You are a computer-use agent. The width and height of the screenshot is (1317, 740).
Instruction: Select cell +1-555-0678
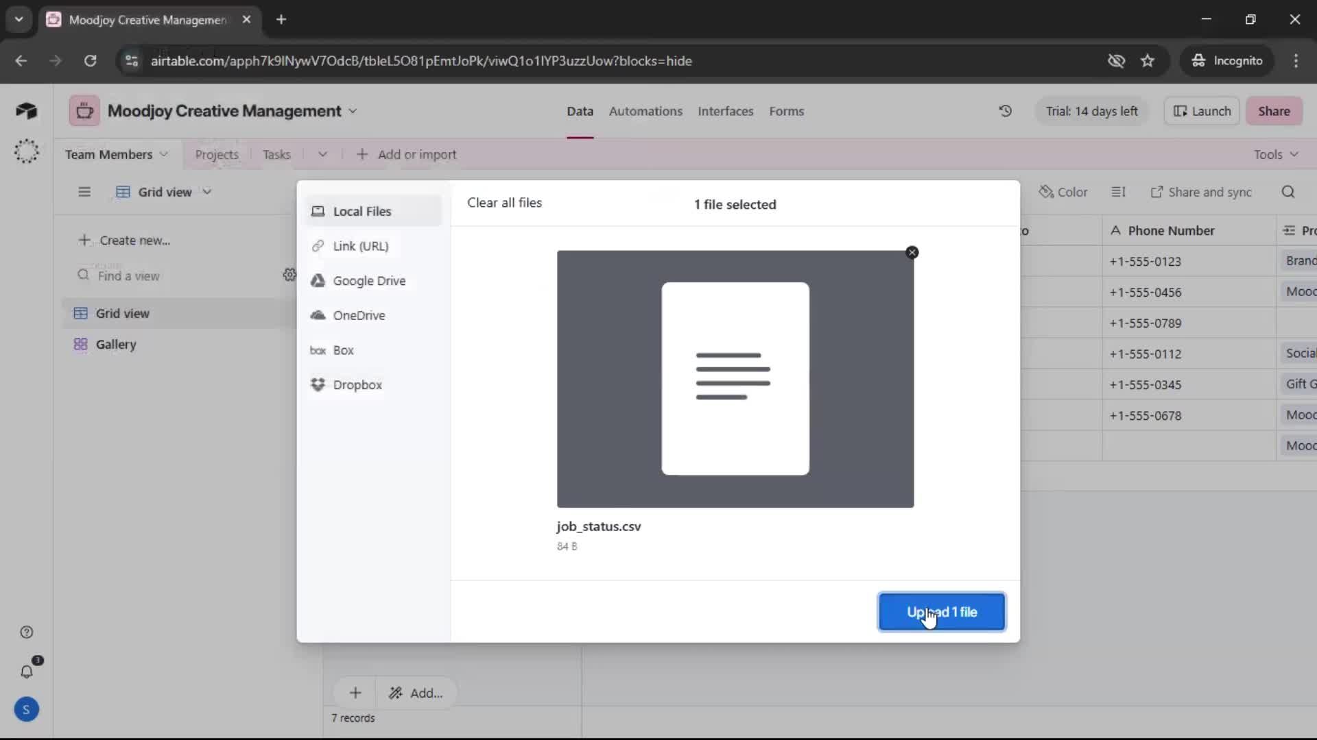pos(1189,415)
